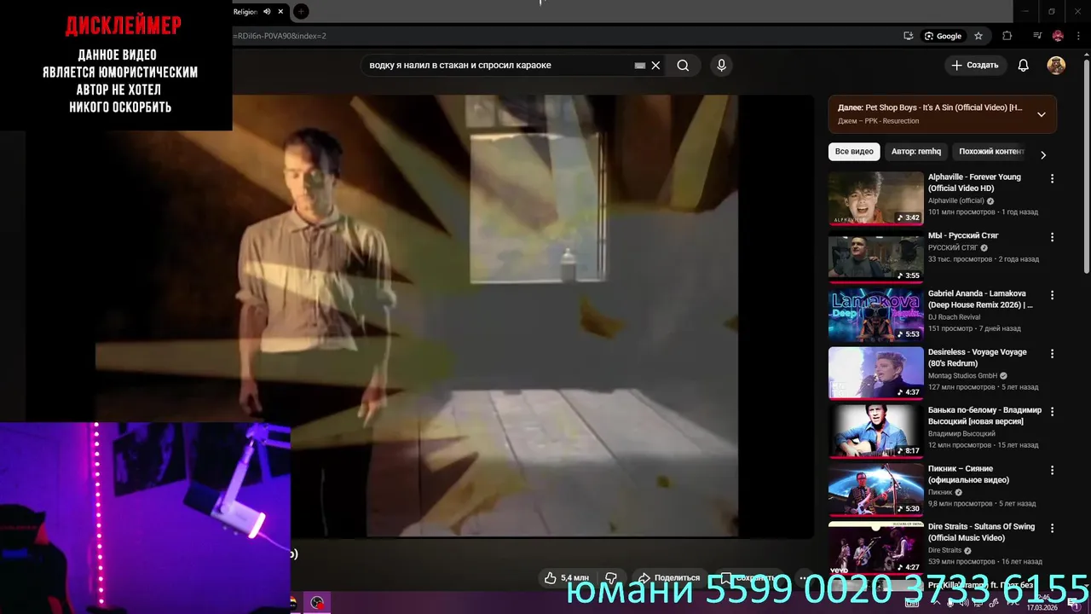Open the browser media control icon
Viewport: 1091px width, 614px height.
click(1037, 36)
